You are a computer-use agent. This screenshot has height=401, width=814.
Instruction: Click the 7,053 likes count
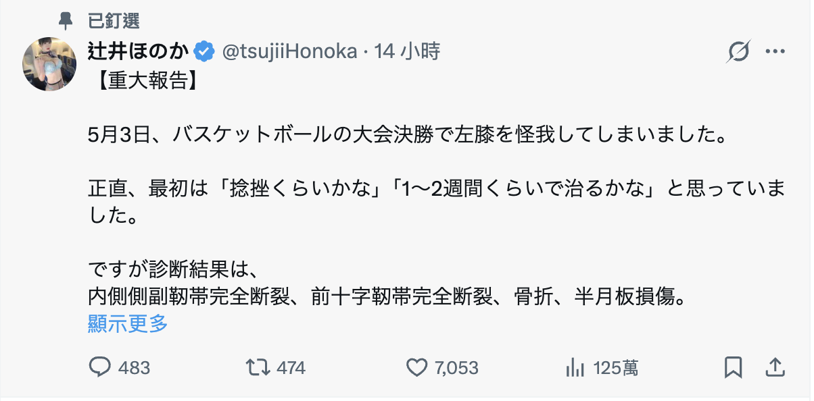click(456, 368)
